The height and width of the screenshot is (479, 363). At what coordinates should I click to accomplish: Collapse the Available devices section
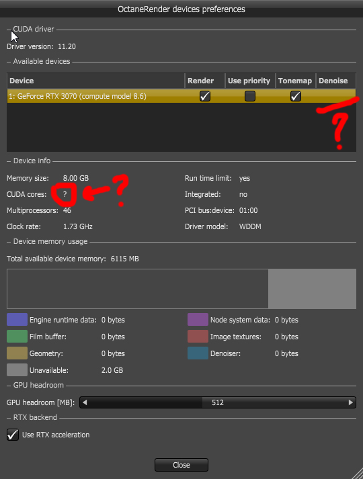pyautogui.click(x=9, y=62)
